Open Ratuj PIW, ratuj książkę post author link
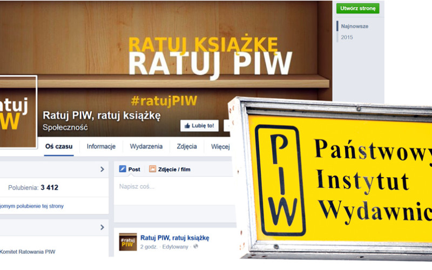Screen dimensions: 432x270 (174, 238)
